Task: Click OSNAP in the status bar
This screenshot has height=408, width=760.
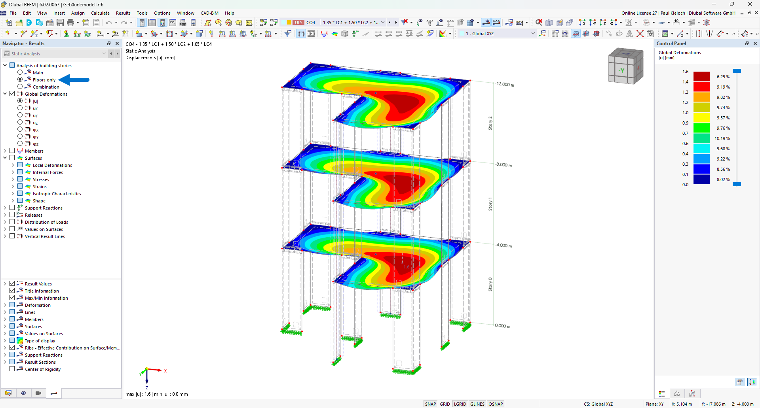Action: [496, 404]
